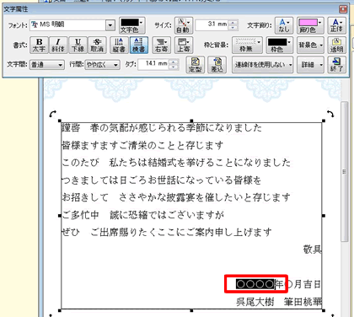Click the line starting with つきましては日ごろ
The image size is (354, 317).
point(162,180)
